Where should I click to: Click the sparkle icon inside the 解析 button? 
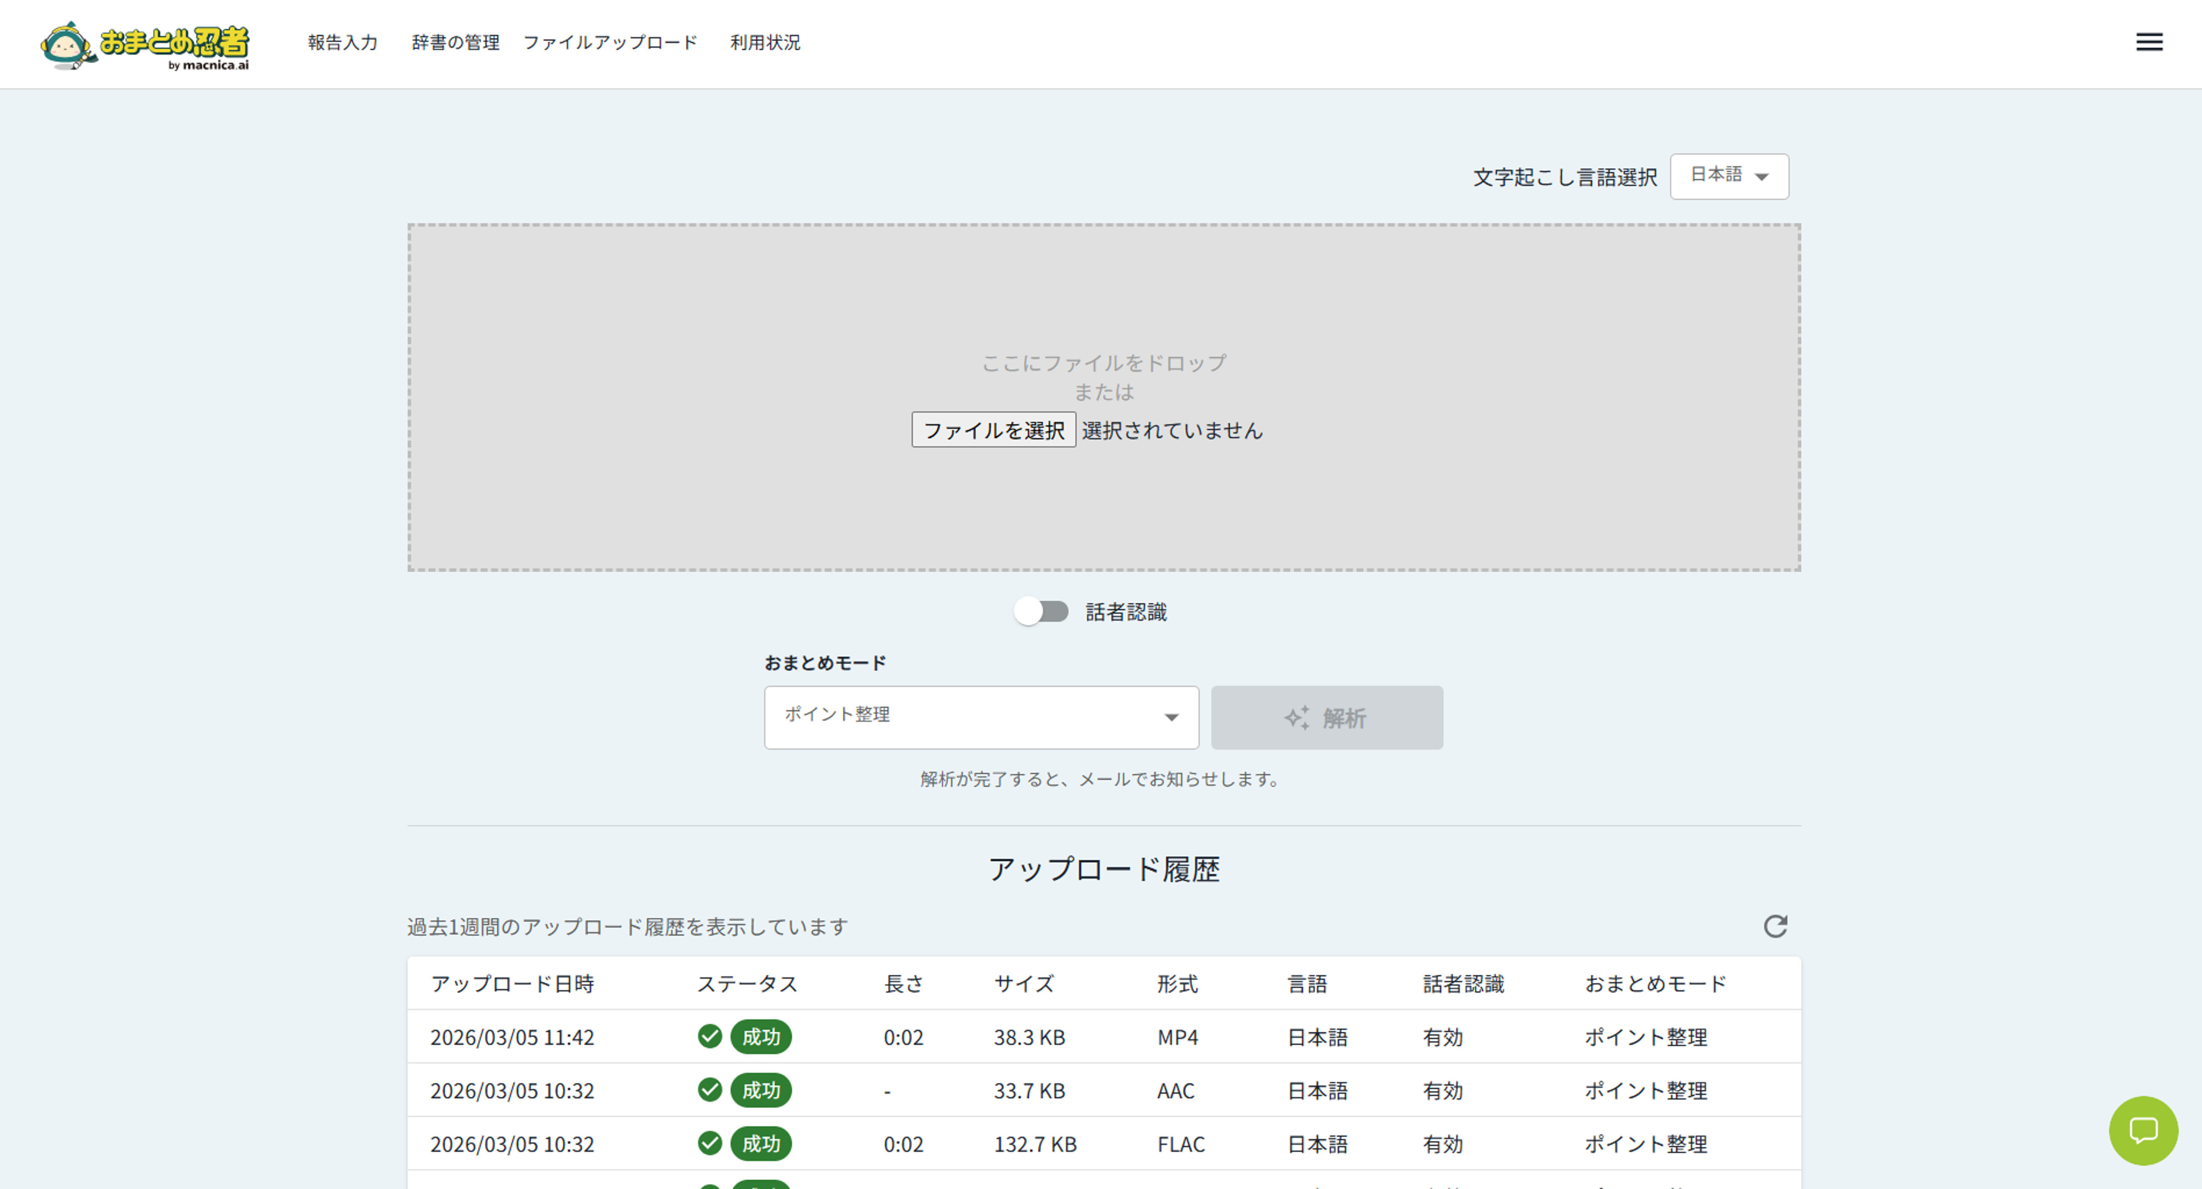[x=1298, y=718]
